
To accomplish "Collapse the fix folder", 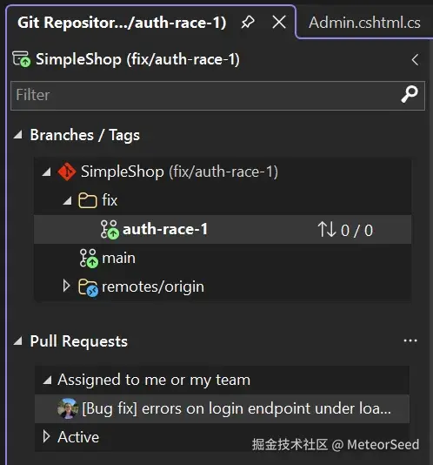I will coord(68,200).
